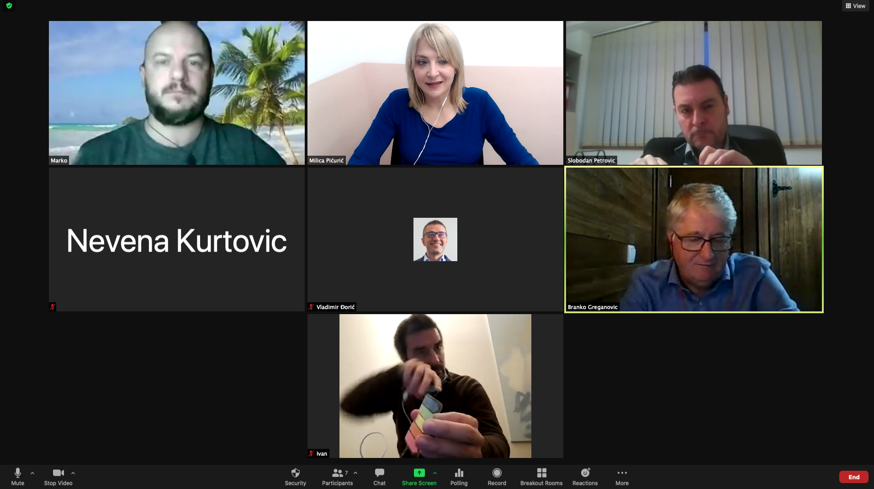Mute the microphone
The width and height of the screenshot is (874, 489).
17,476
